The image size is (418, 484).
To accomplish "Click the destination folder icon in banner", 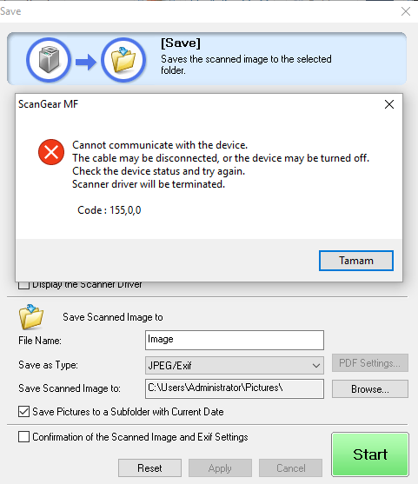I will pyautogui.click(x=123, y=60).
